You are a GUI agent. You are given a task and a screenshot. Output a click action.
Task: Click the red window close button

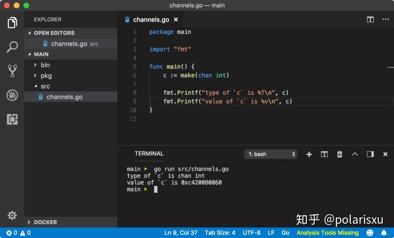tap(7, 5)
